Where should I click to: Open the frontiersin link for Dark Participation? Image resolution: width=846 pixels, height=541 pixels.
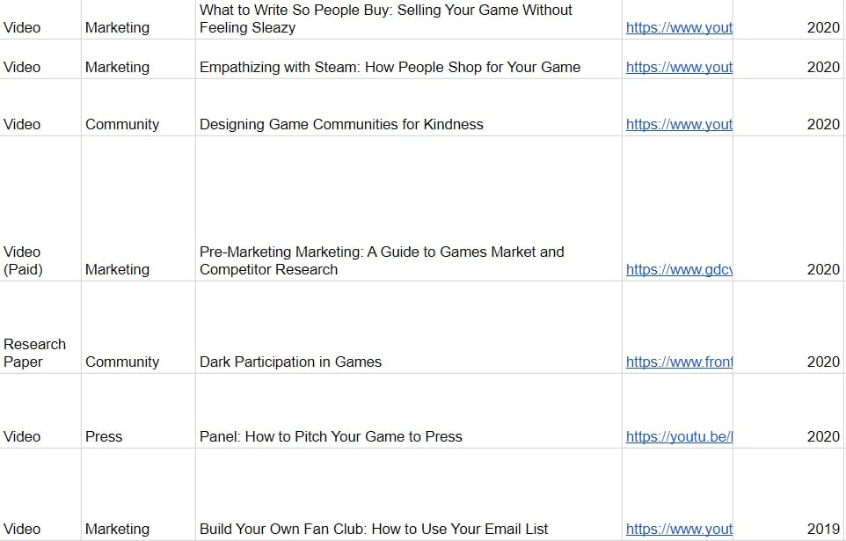(679, 362)
